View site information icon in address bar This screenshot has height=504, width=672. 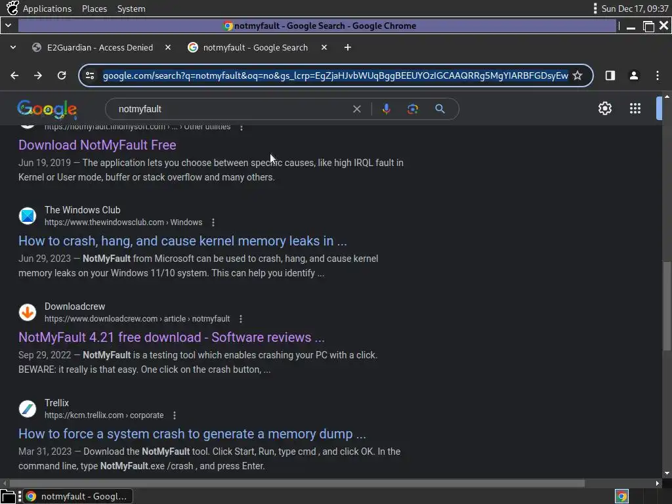[x=90, y=75]
